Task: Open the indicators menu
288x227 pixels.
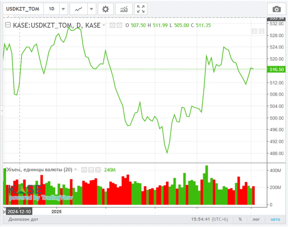Action: 124,9
